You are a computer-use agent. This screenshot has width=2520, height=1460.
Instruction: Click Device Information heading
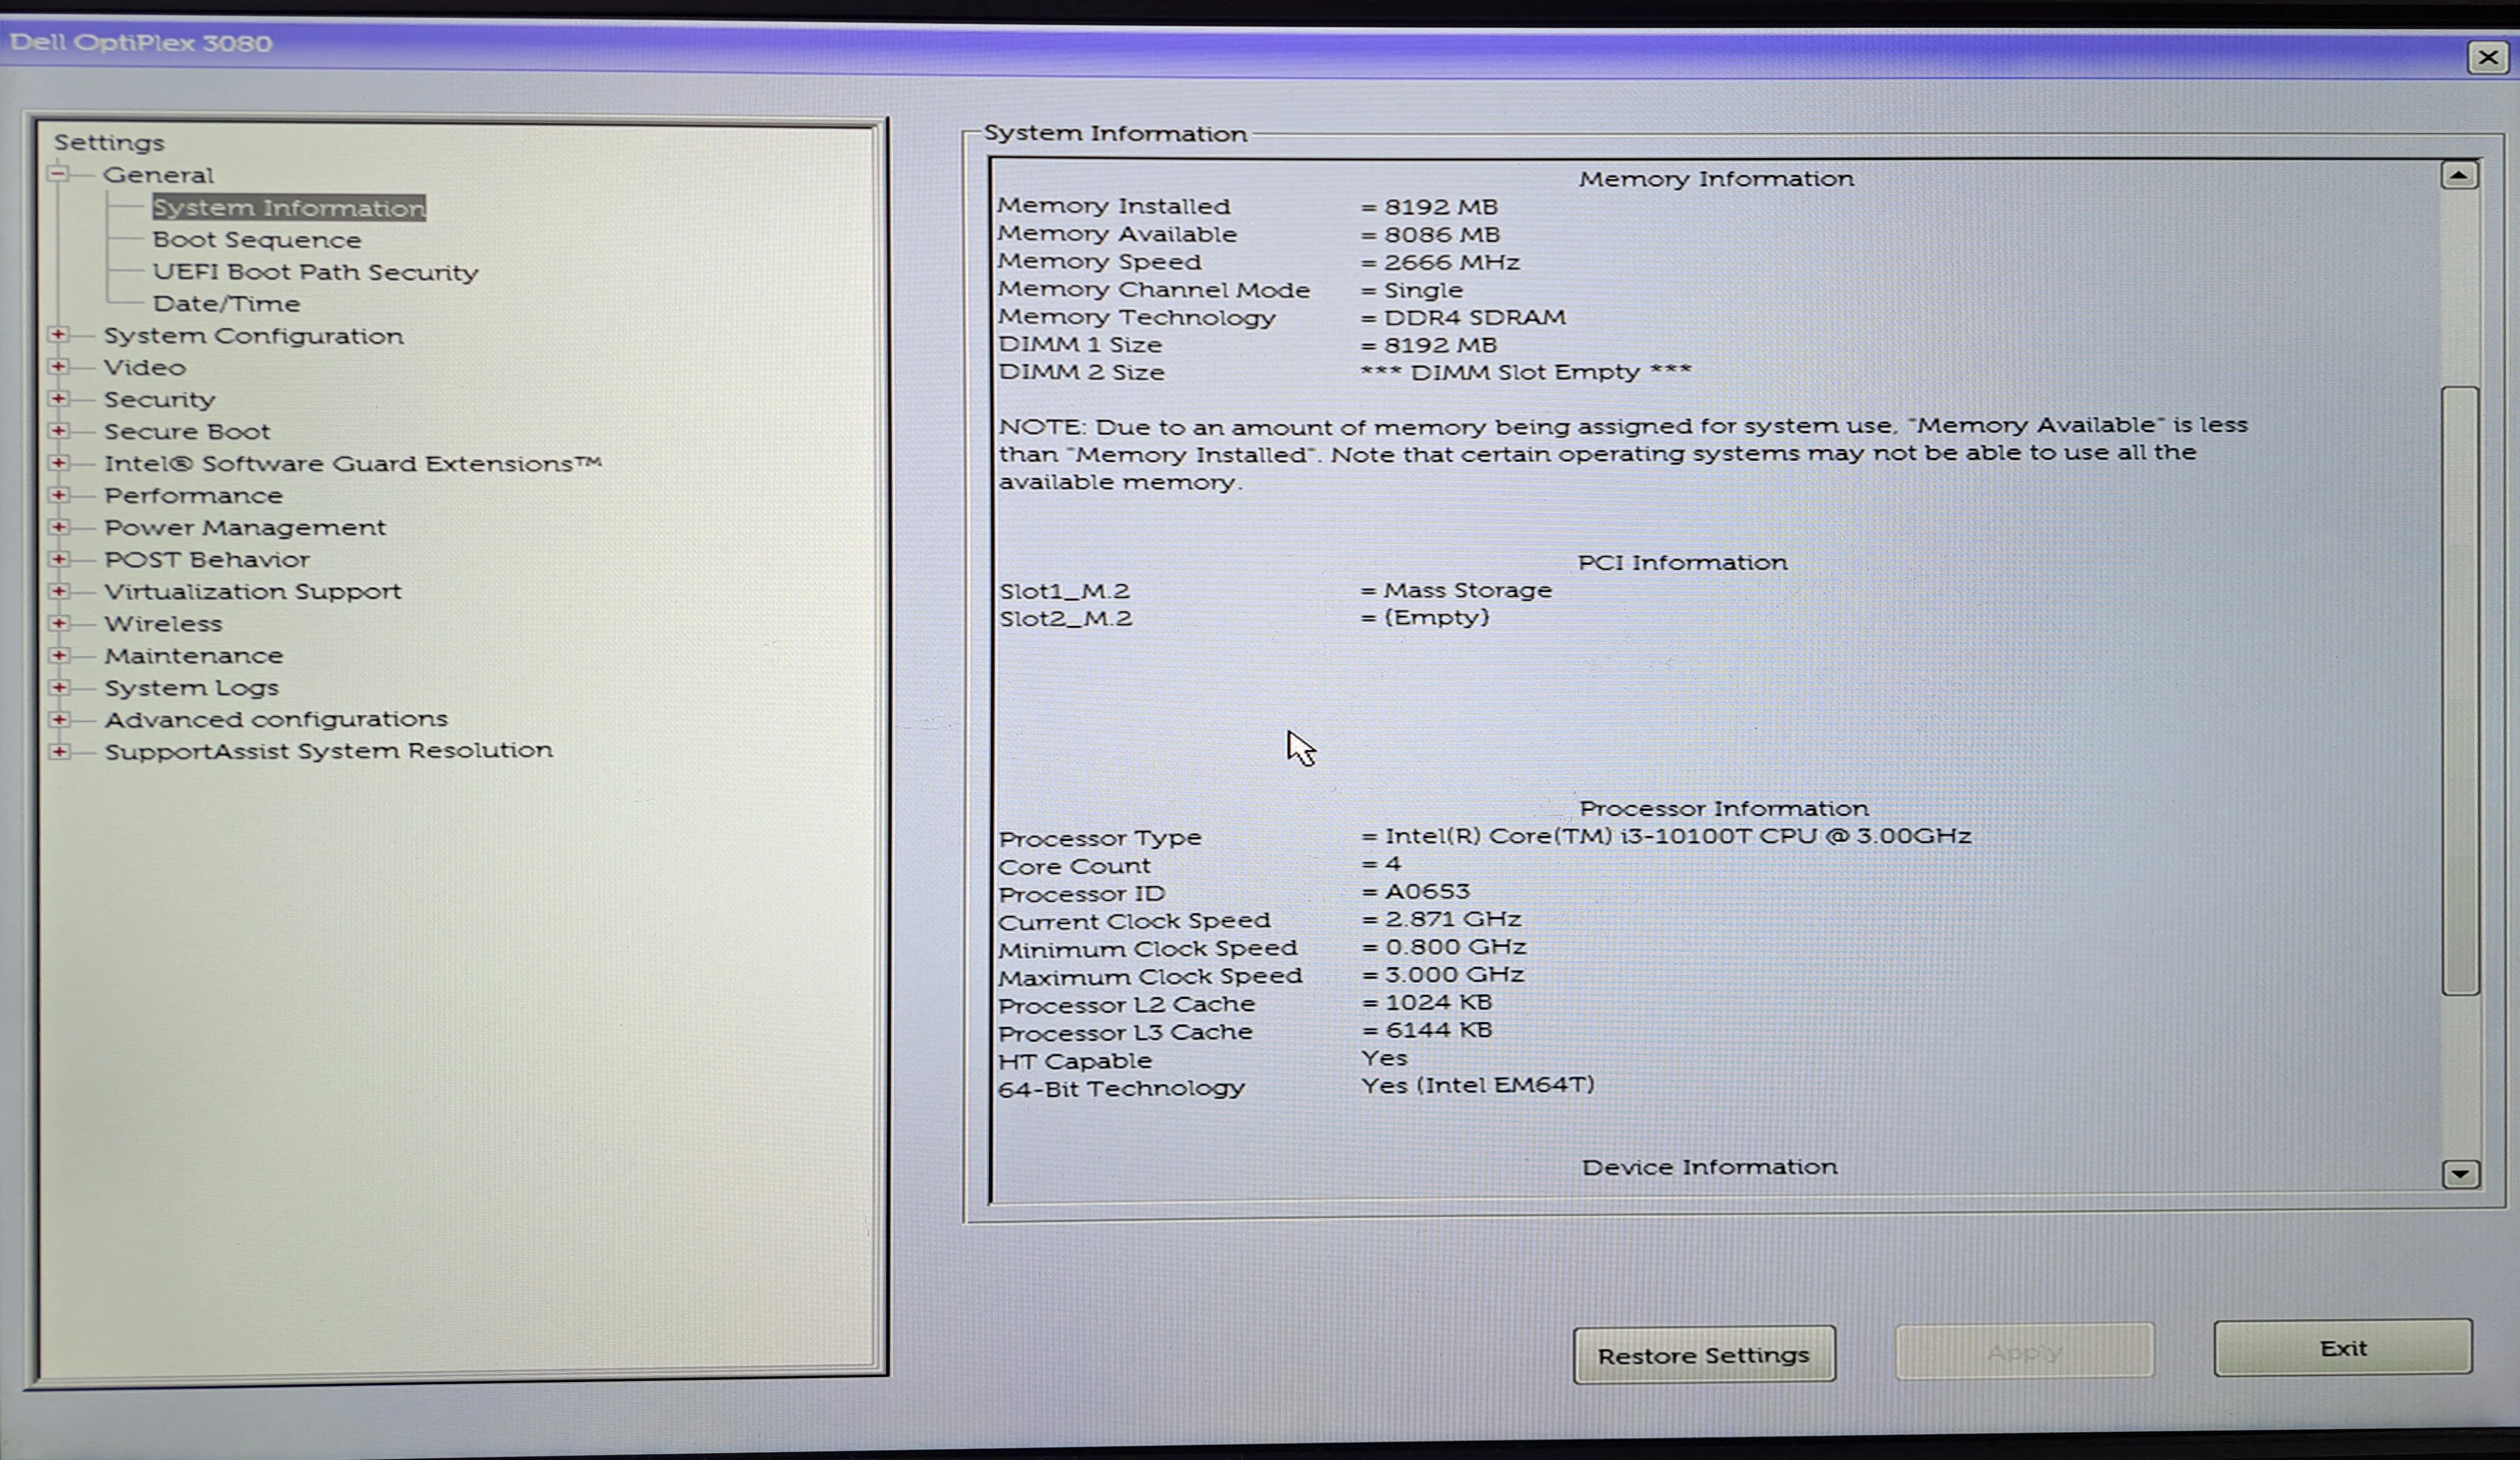1709,1167
